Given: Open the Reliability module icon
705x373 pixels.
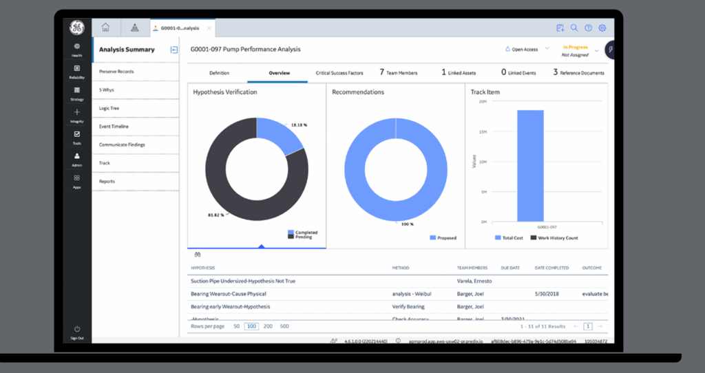Looking at the screenshot, I should tap(76, 70).
